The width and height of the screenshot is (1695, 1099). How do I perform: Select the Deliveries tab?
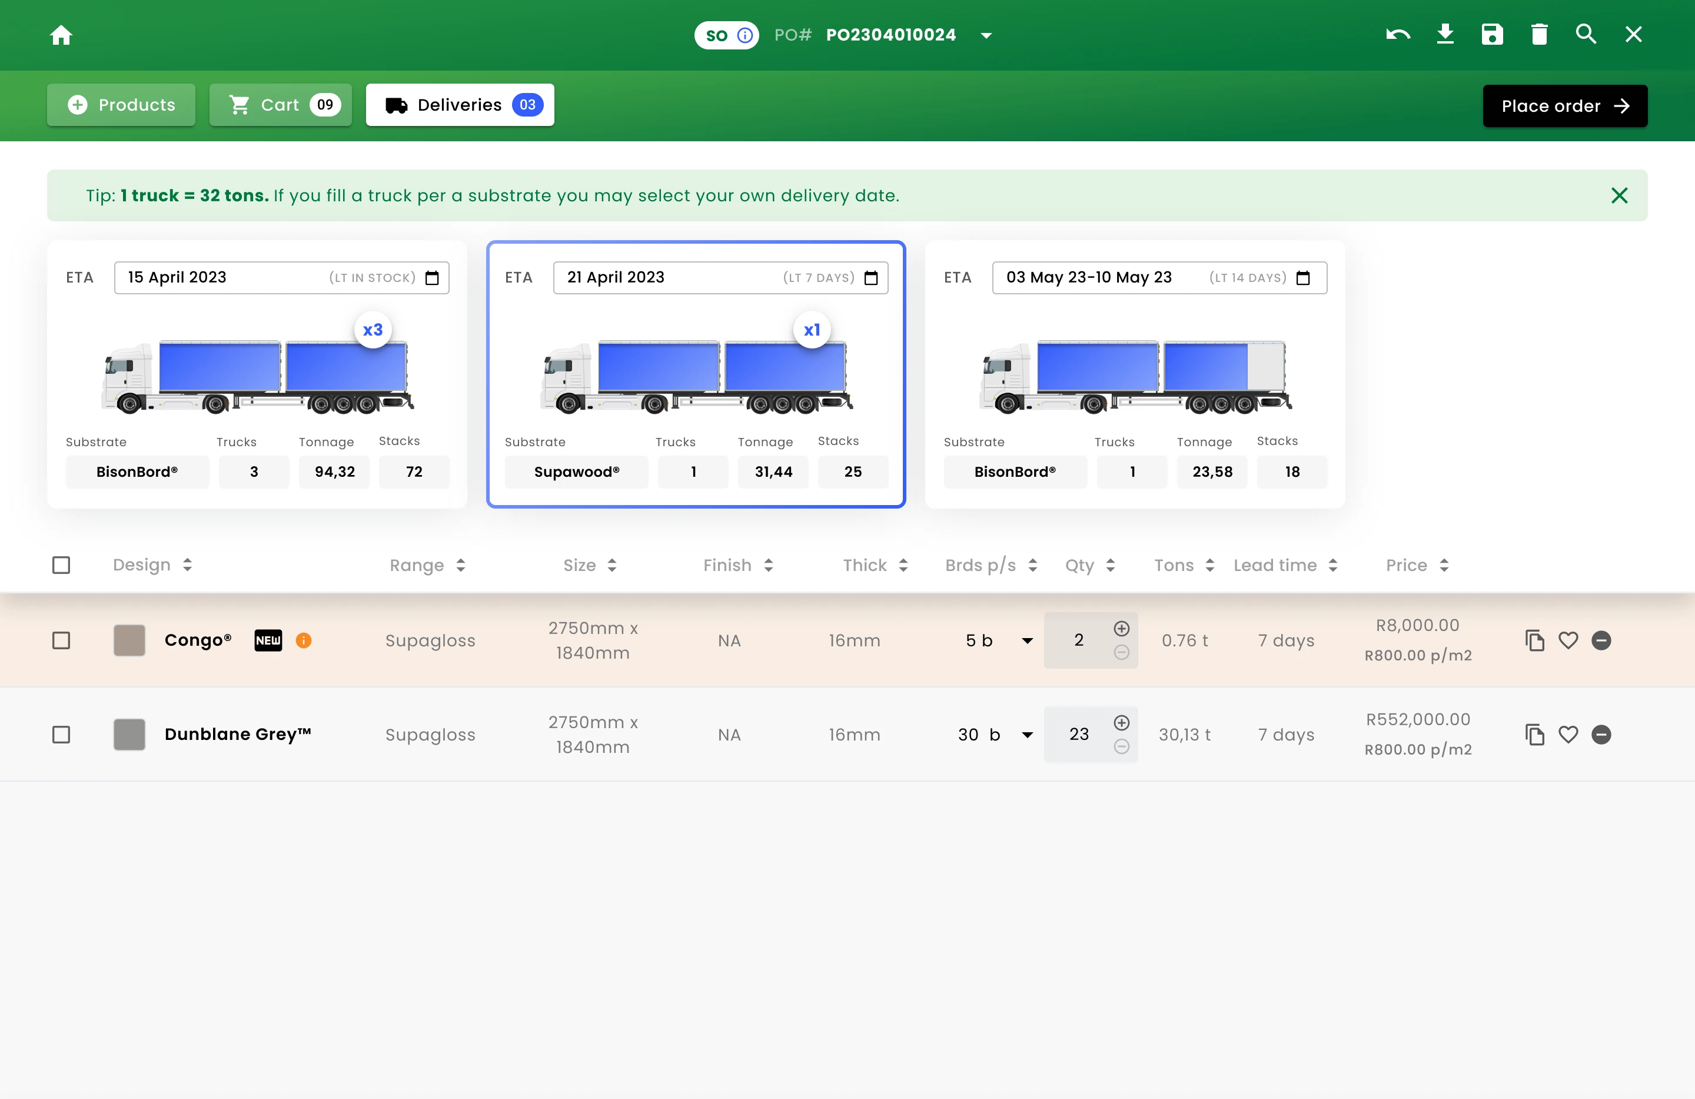click(460, 105)
